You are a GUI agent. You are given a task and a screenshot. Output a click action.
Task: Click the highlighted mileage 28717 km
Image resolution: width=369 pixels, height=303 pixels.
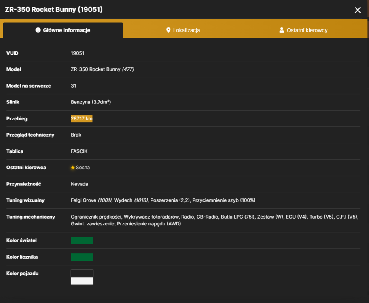(x=82, y=119)
